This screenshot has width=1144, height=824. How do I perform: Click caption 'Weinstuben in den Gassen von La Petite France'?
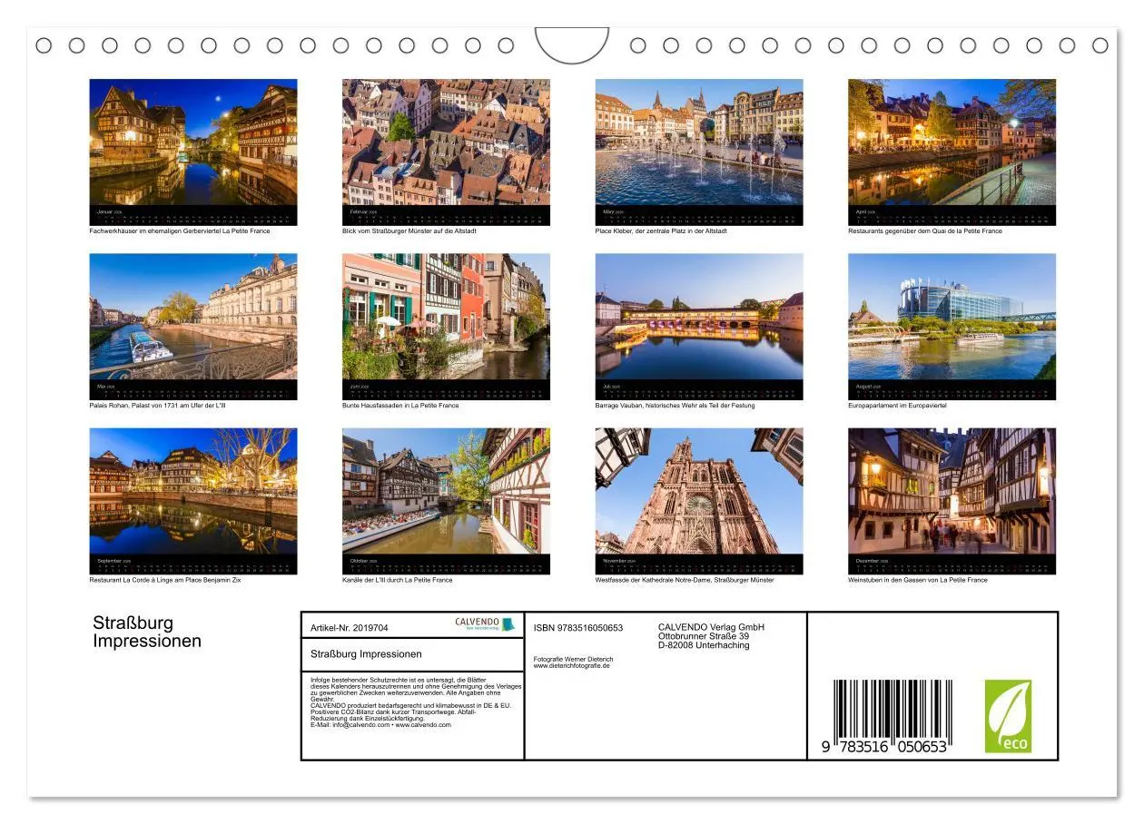pyautogui.click(x=918, y=580)
